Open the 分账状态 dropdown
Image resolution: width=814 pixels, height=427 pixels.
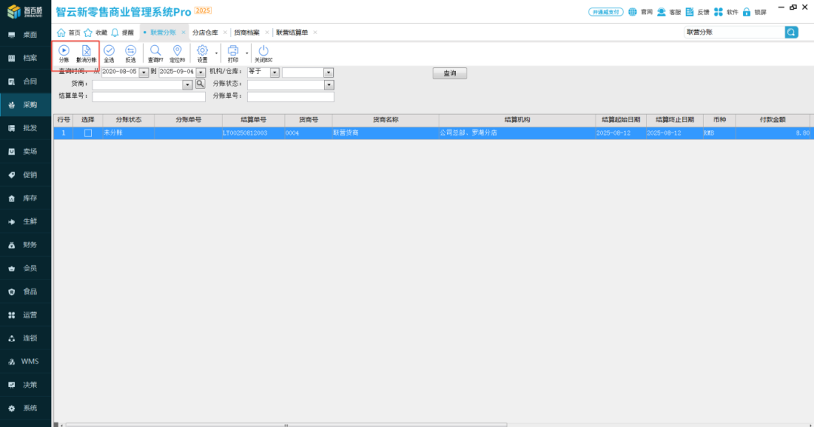coord(329,84)
